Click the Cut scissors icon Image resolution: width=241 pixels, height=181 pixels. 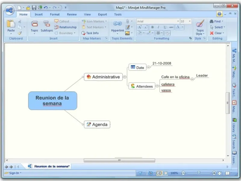tap(20, 21)
